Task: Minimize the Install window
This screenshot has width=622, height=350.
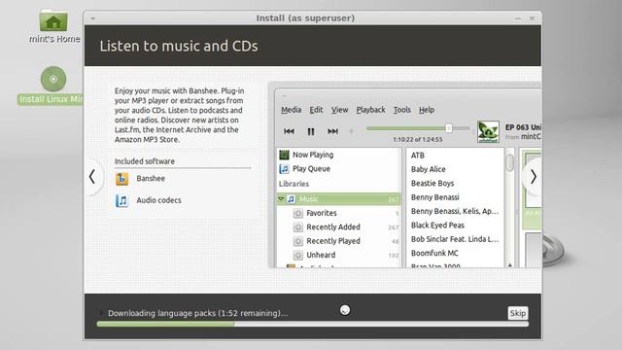Action: [518, 18]
